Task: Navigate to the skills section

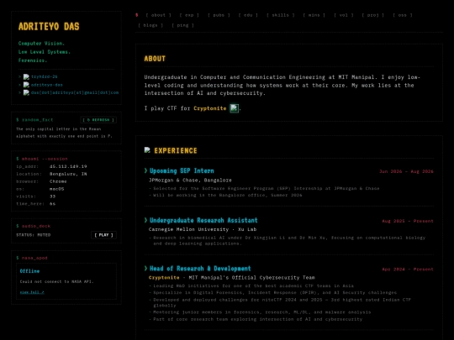Action: (280, 15)
